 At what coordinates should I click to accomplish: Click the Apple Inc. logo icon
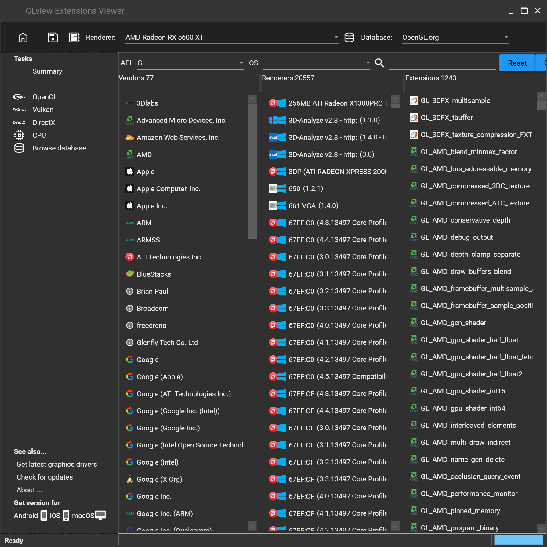(x=130, y=206)
